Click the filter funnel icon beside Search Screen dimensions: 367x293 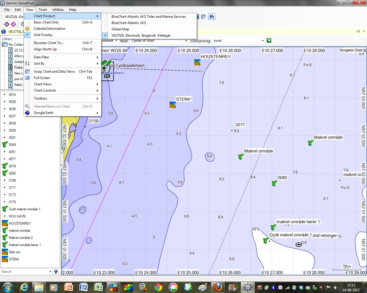(56, 272)
